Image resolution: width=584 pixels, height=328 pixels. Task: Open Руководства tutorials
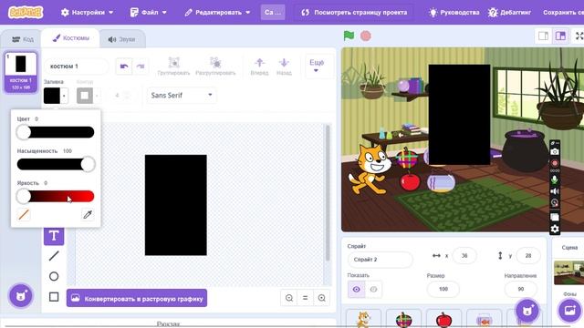pyautogui.click(x=454, y=12)
